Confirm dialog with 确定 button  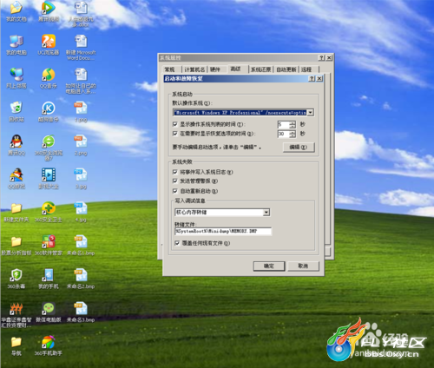[269, 266]
